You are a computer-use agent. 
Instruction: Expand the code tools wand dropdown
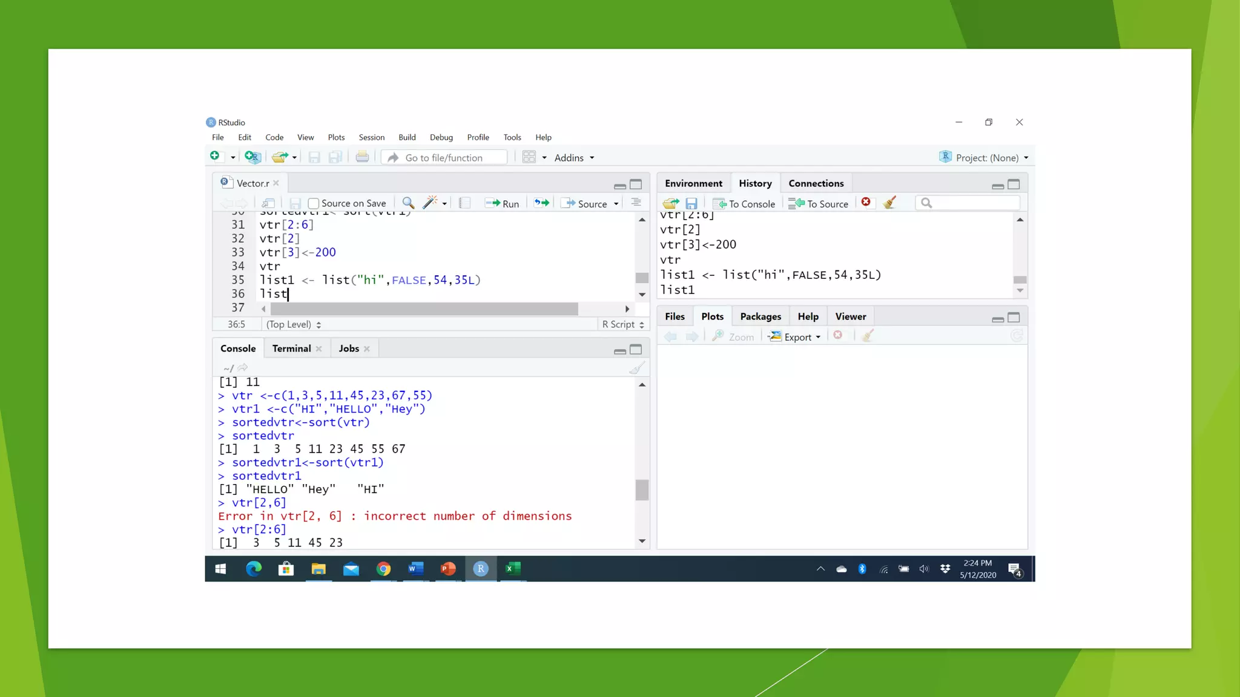tap(444, 204)
